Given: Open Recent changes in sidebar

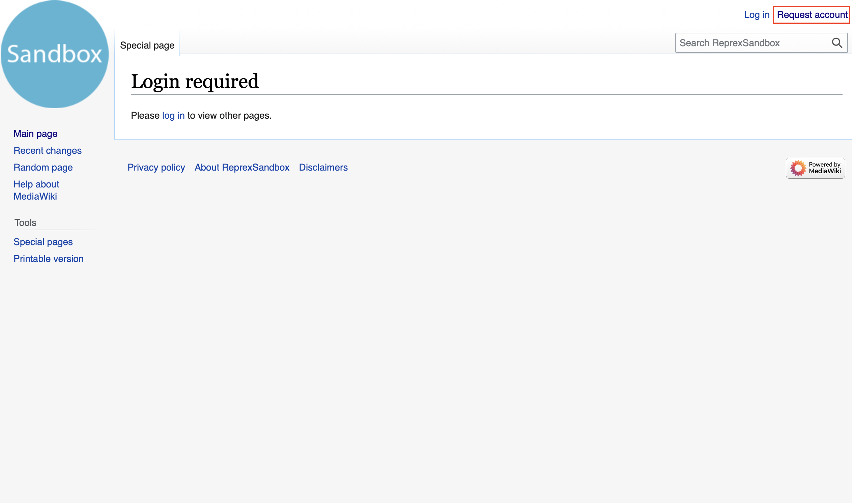Looking at the screenshot, I should (48, 151).
